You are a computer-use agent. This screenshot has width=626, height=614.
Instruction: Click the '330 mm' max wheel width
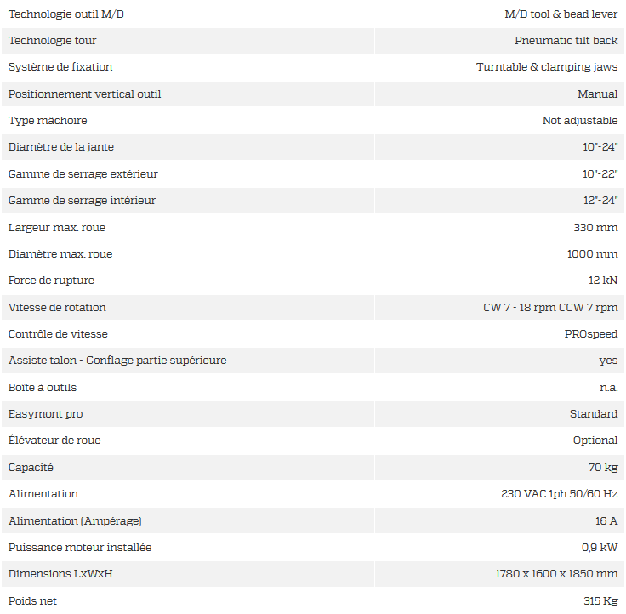coord(595,228)
